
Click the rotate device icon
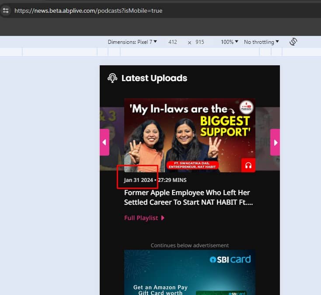[x=293, y=42]
